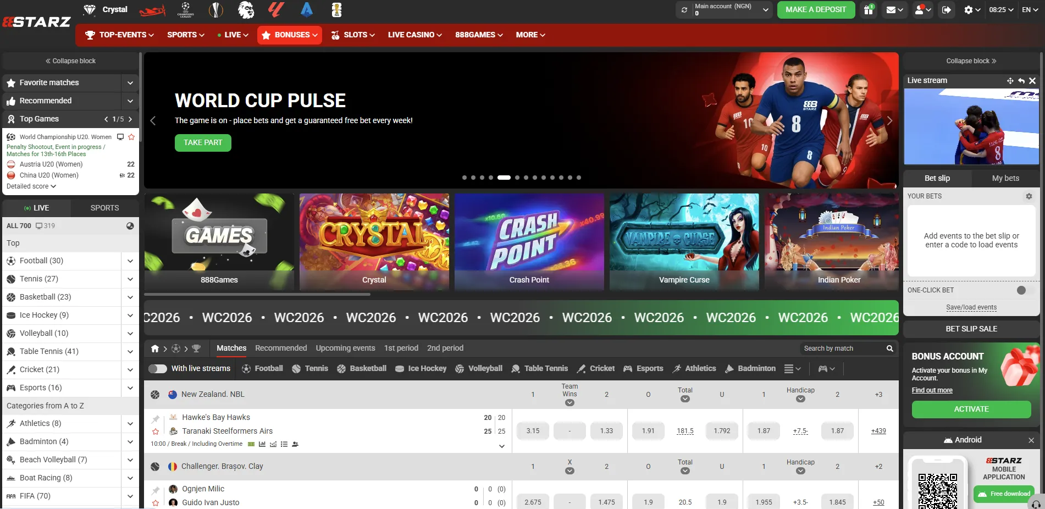
Task: Close the live stream panel
Action: pyautogui.click(x=1032, y=81)
